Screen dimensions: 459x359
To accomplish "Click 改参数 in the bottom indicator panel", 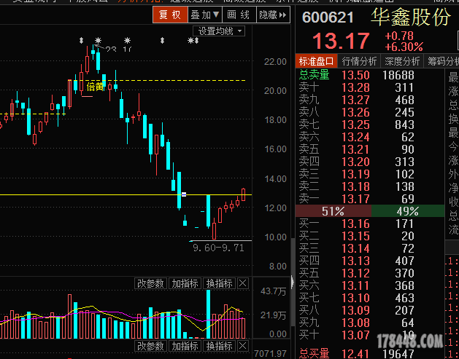I will click(x=150, y=346).
